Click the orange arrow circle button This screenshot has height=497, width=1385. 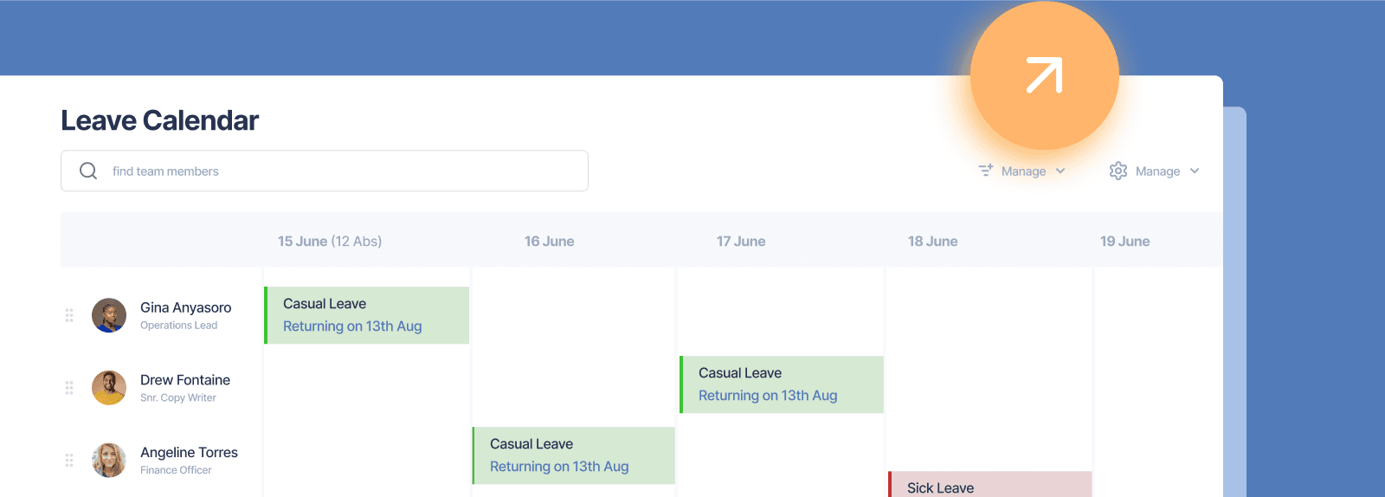click(1044, 75)
